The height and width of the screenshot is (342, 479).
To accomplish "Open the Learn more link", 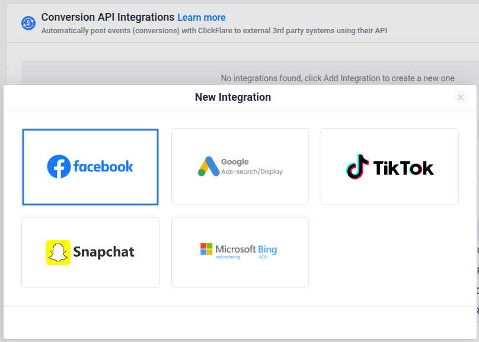I will 202,17.
